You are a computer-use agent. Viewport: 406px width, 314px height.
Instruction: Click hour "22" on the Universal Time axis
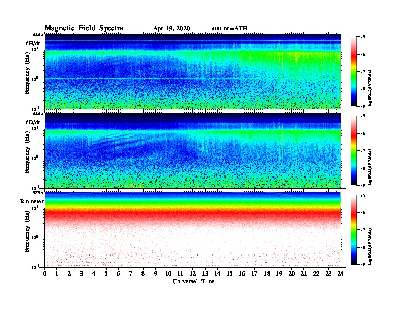(x=316, y=273)
